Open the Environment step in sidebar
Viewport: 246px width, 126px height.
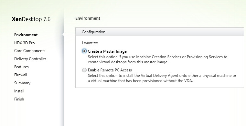26,35
